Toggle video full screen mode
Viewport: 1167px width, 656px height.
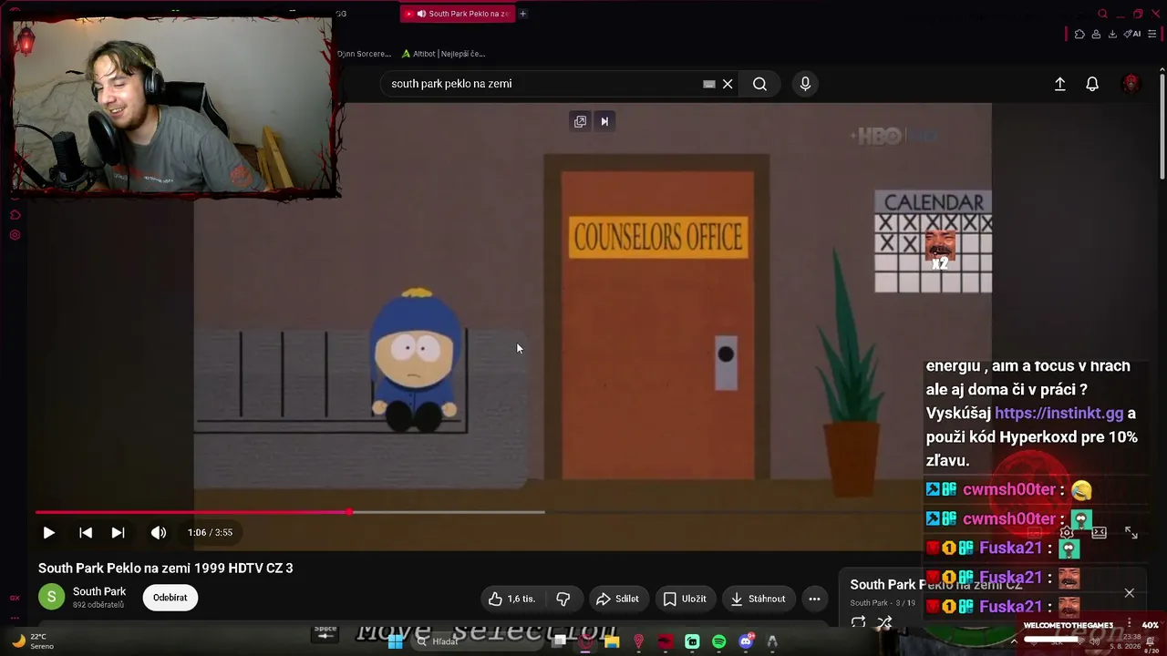point(1131,533)
